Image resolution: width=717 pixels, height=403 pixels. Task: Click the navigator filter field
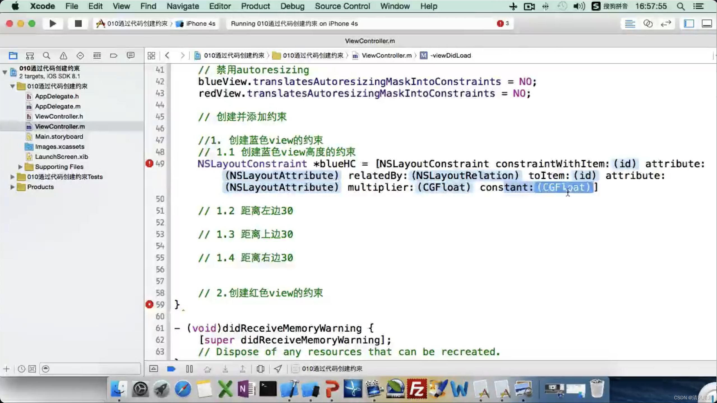[x=90, y=369]
